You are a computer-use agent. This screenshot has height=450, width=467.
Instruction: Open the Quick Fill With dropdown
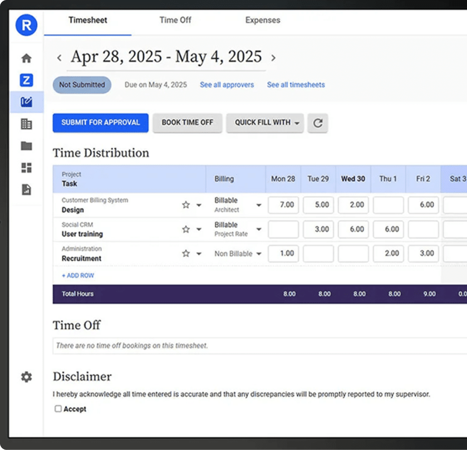tap(265, 123)
